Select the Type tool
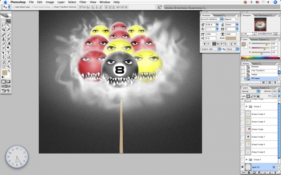 [8, 53]
